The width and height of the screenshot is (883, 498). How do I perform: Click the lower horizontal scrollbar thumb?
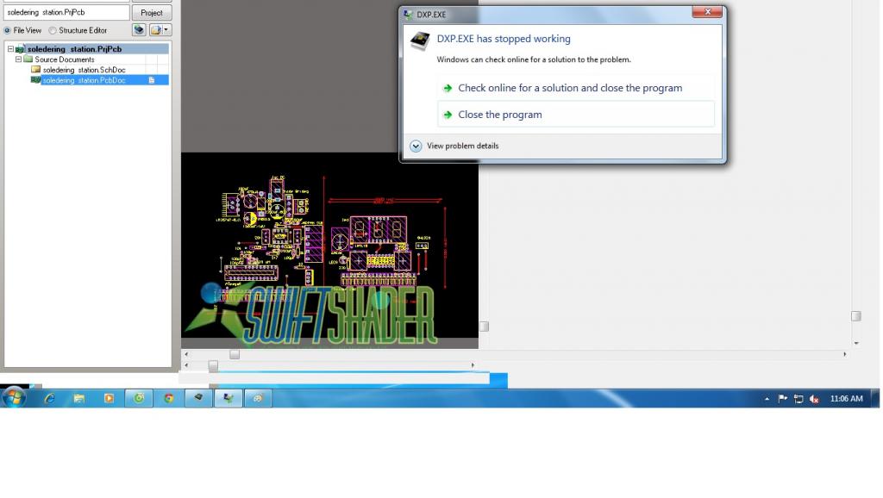(213, 366)
